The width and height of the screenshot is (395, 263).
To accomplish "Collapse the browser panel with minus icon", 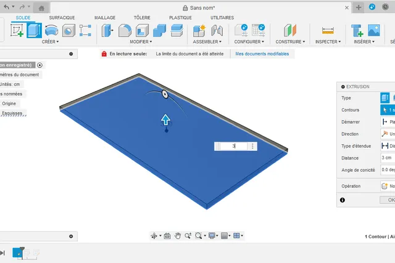I will (71, 54).
